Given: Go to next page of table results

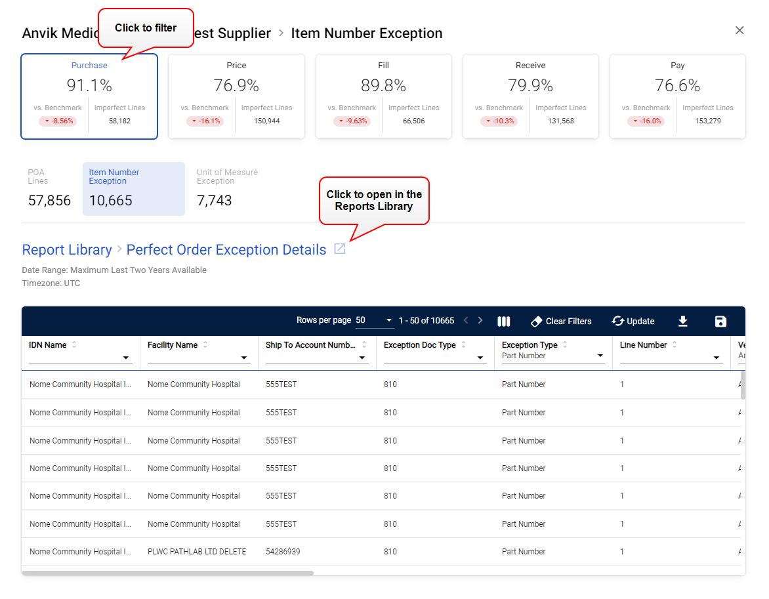Looking at the screenshot, I should click(x=480, y=321).
